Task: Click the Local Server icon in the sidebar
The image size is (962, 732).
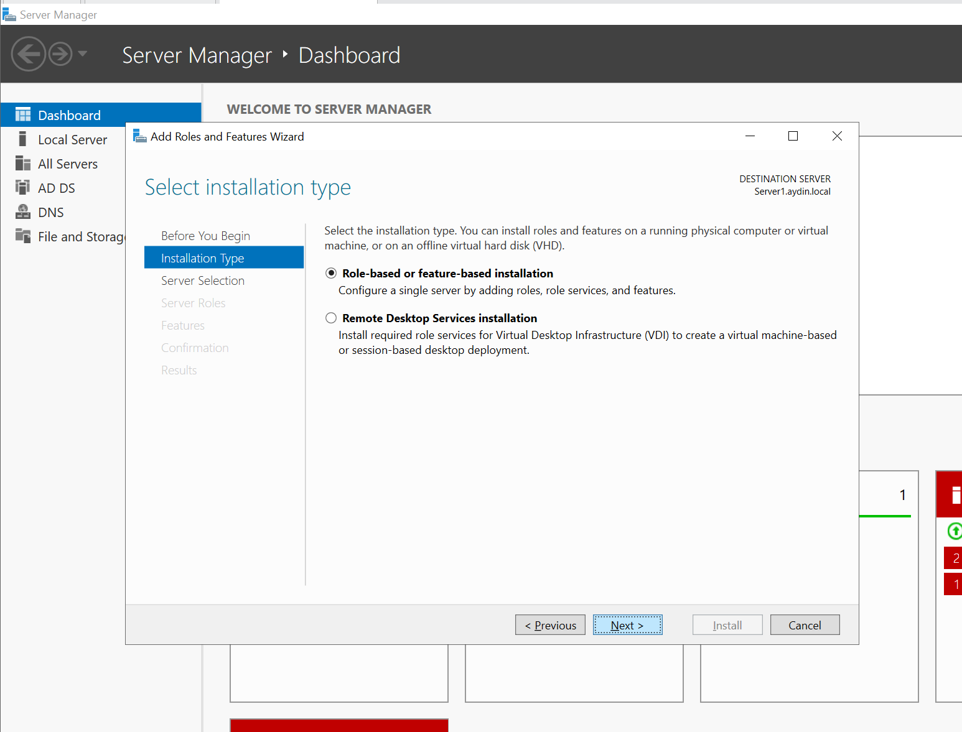Action: click(x=23, y=139)
